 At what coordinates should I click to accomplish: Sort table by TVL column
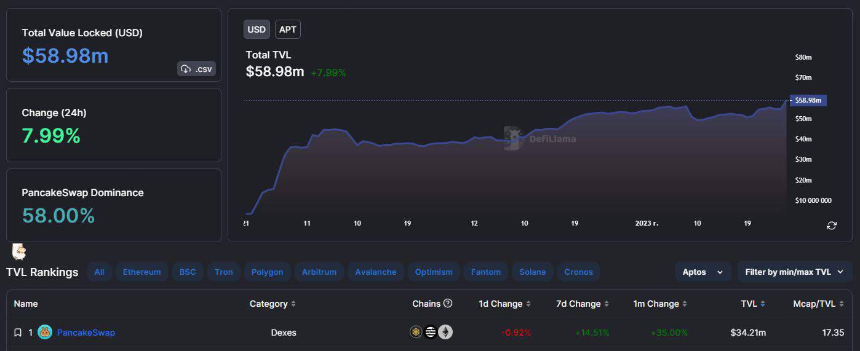coord(753,304)
